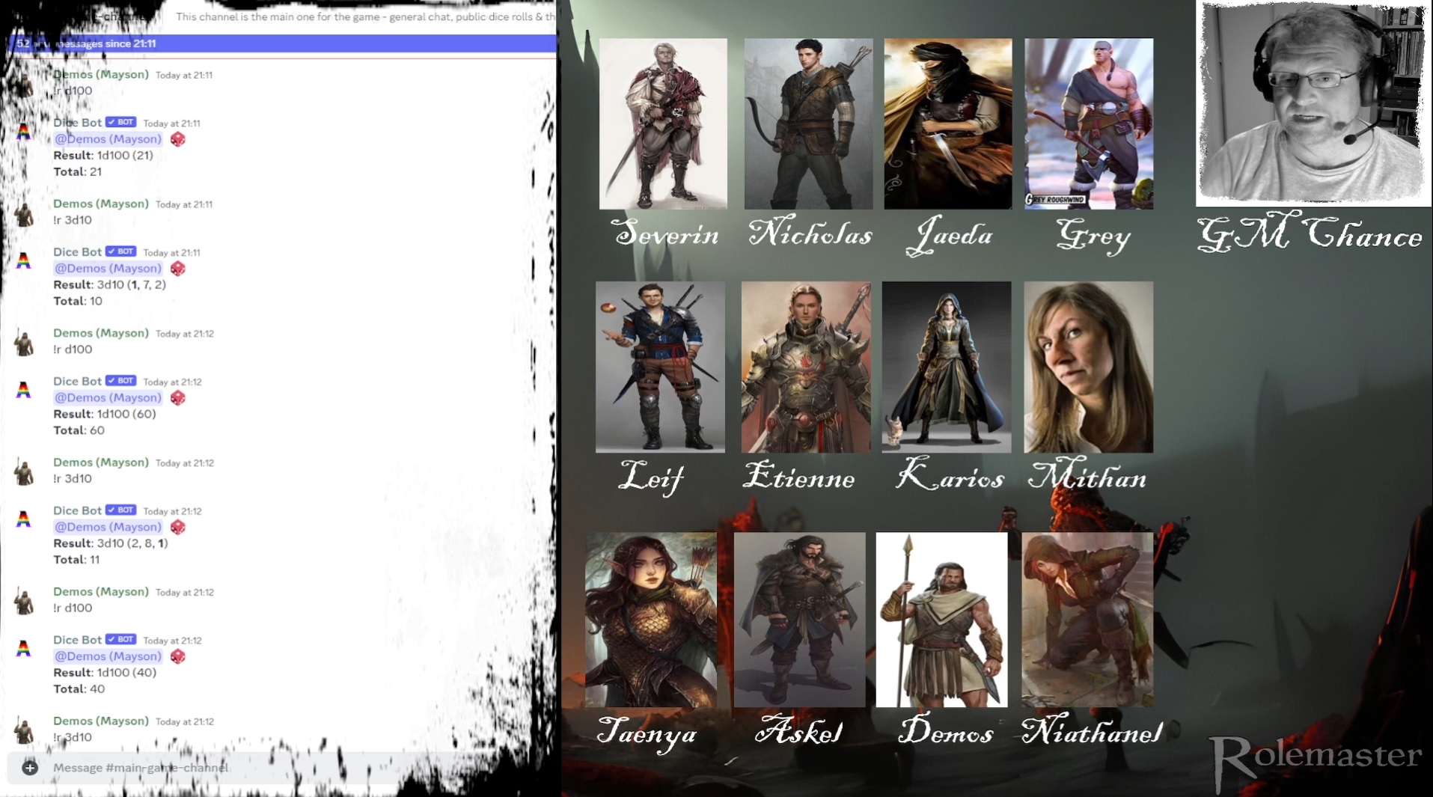Click @Demos (Mayson) mention above Total: 60
The height and width of the screenshot is (797, 1433).
pyautogui.click(x=108, y=398)
